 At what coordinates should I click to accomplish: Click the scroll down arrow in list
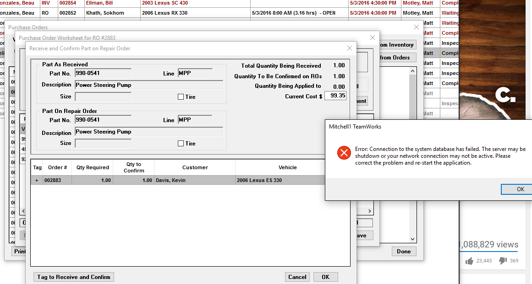[412, 239]
